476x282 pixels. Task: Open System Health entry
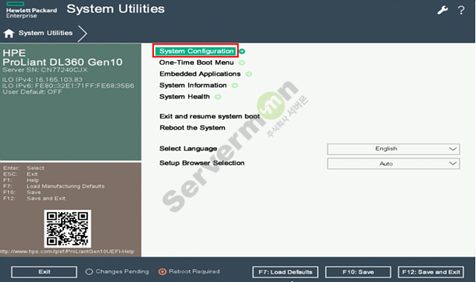click(x=184, y=97)
